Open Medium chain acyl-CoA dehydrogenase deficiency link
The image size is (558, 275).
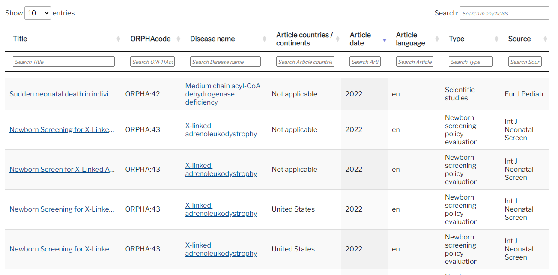pos(223,94)
